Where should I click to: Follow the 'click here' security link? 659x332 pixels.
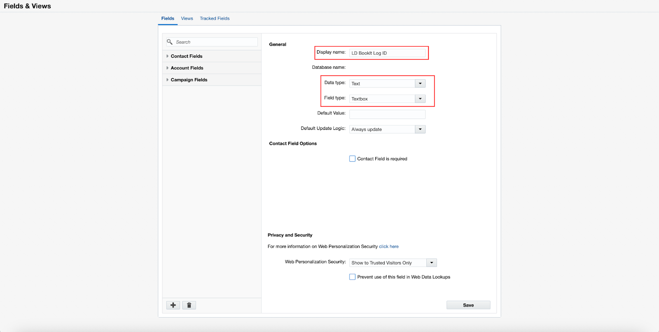(389, 247)
